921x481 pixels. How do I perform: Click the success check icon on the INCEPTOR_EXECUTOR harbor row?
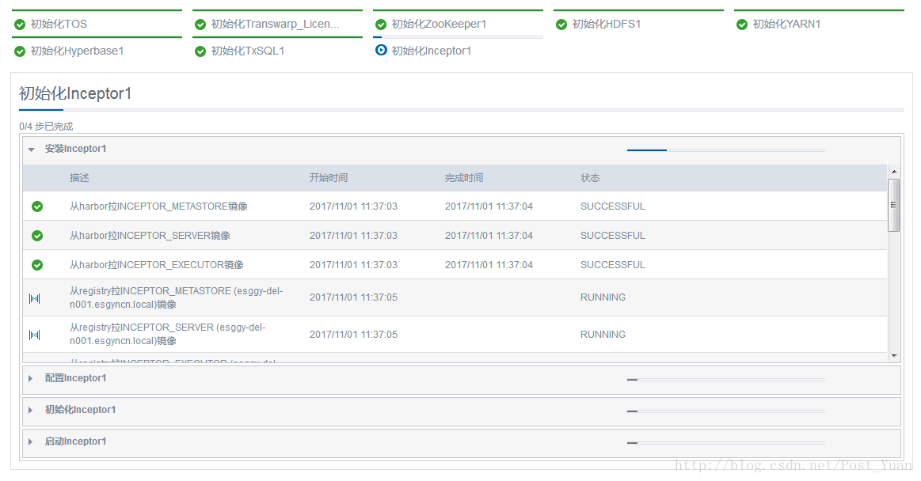tap(37, 265)
